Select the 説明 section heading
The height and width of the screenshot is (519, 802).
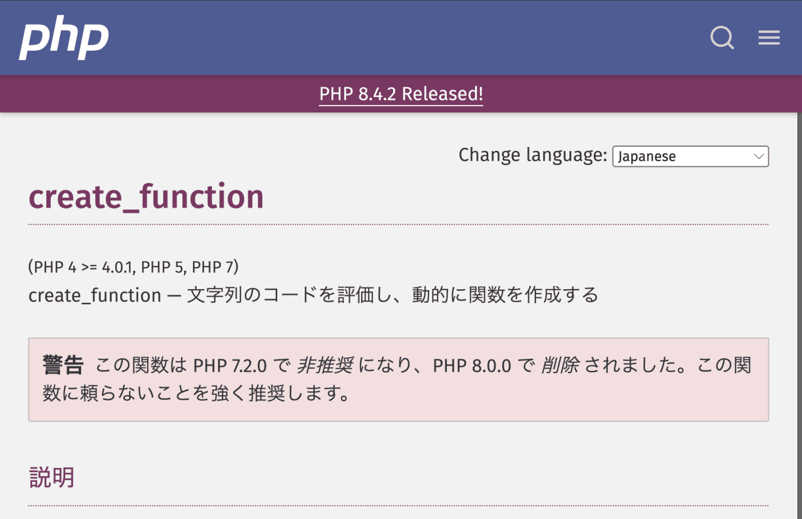tap(52, 477)
